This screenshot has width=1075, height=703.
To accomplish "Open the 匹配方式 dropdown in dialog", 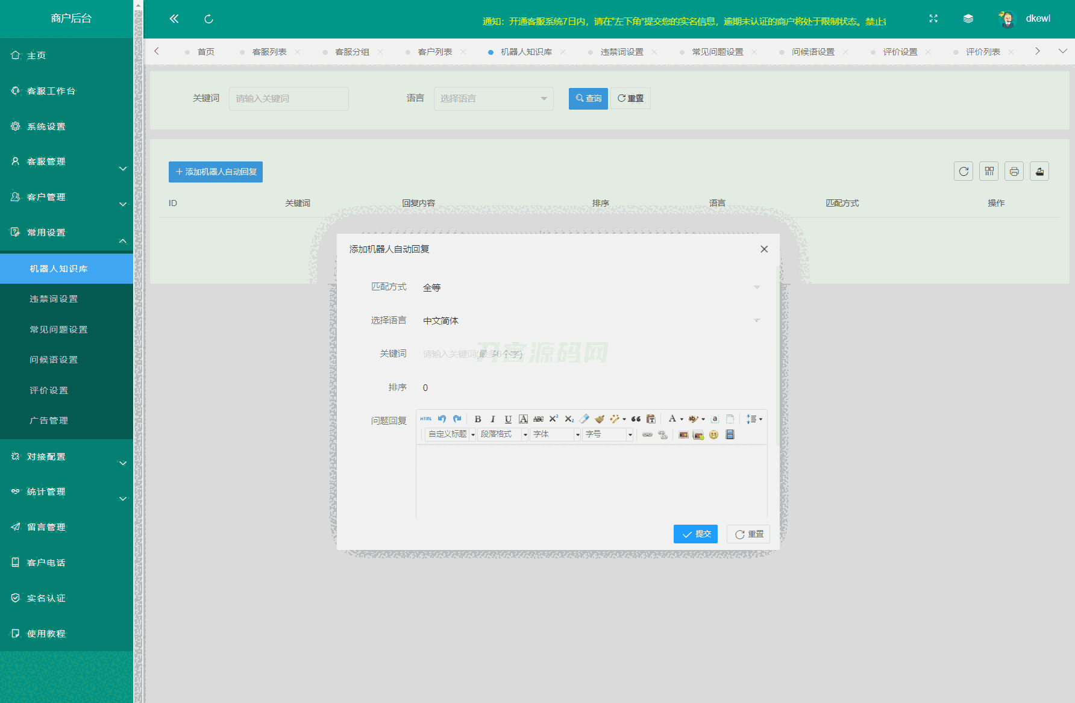I will point(591,287).
